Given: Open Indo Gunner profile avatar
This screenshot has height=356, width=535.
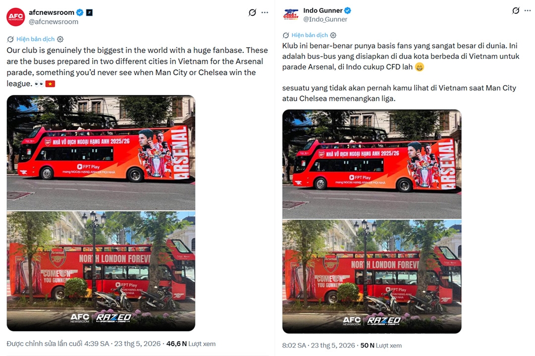Looking at the screenshot, I should tap(291, 15).
